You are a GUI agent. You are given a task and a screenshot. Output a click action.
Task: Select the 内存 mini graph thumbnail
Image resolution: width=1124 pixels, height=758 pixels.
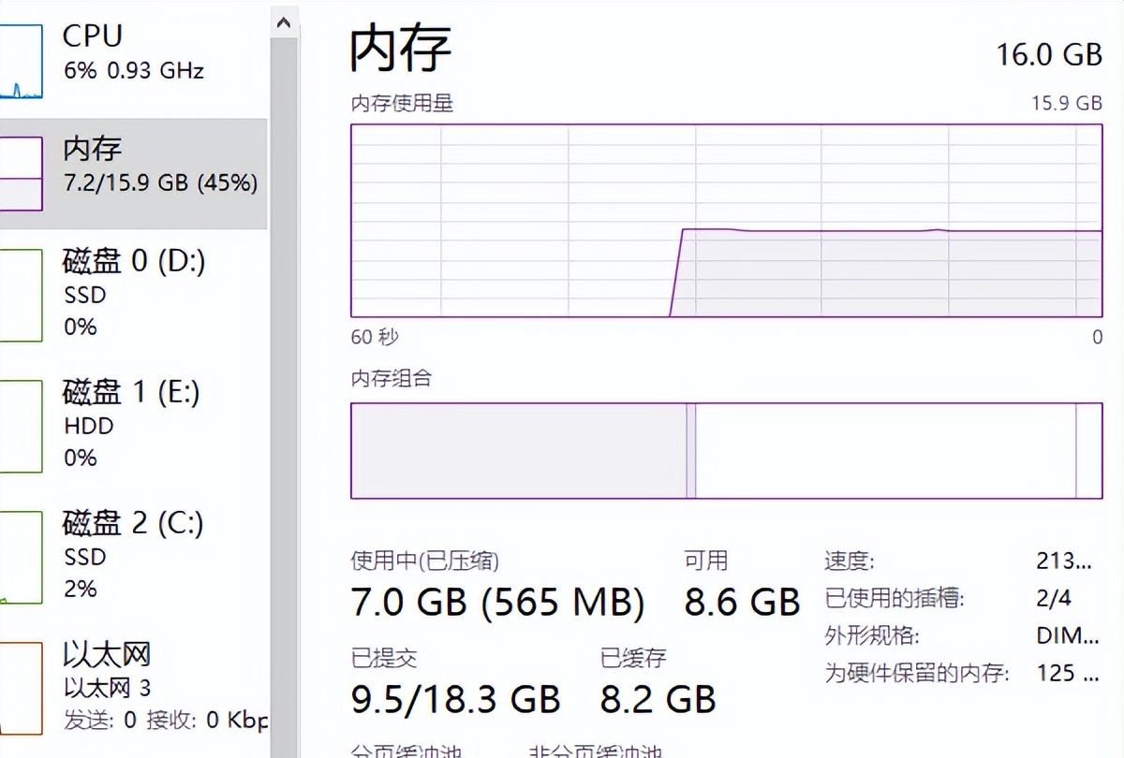tap(21, 173)
